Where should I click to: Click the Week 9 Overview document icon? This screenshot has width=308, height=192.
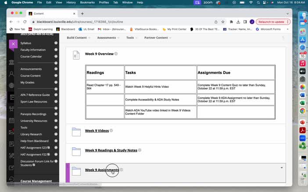pyautogui.click(x=76, y=55)
